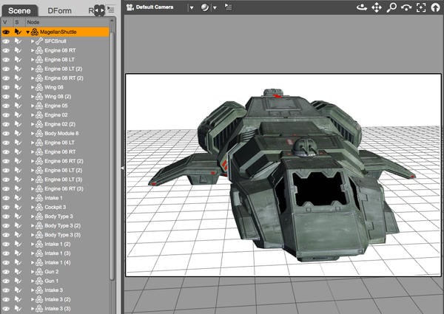Click the S selectable column header
Screen dimensions: 444x314
click(x=17, y=22)
